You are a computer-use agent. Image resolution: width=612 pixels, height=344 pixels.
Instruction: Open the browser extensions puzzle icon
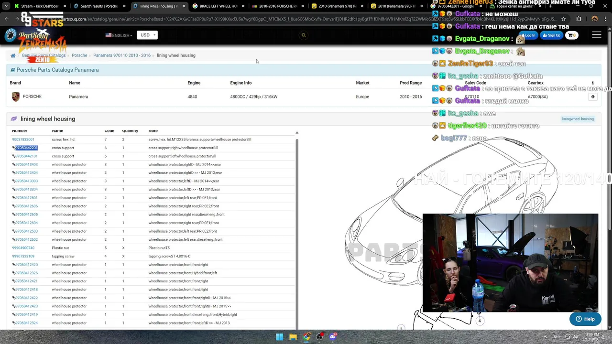[579, 19]
